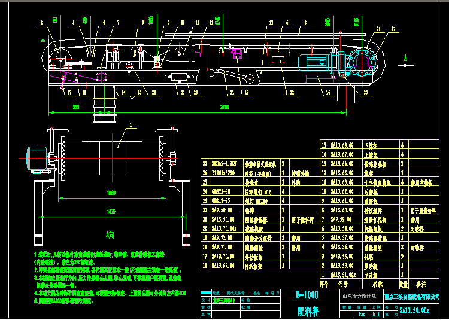Select part code 'SA15.51.00z' in row 1
Viewport: 449px width, 320px height.
click(x=342, y=275)
